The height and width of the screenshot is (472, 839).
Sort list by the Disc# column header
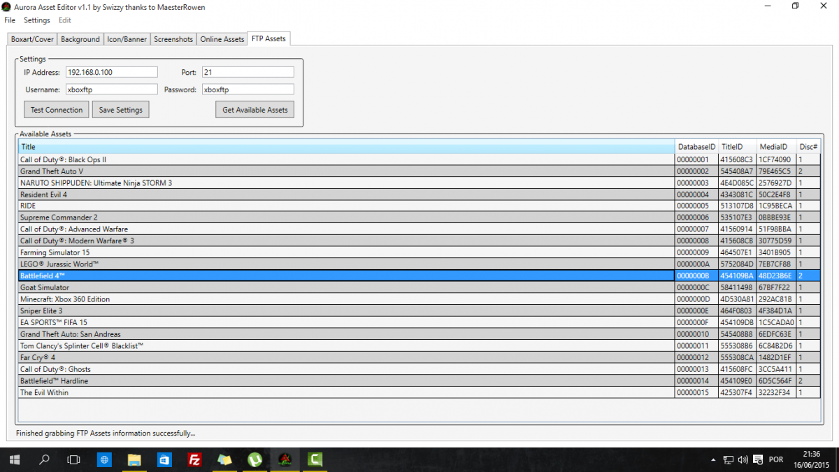(808, 147)
